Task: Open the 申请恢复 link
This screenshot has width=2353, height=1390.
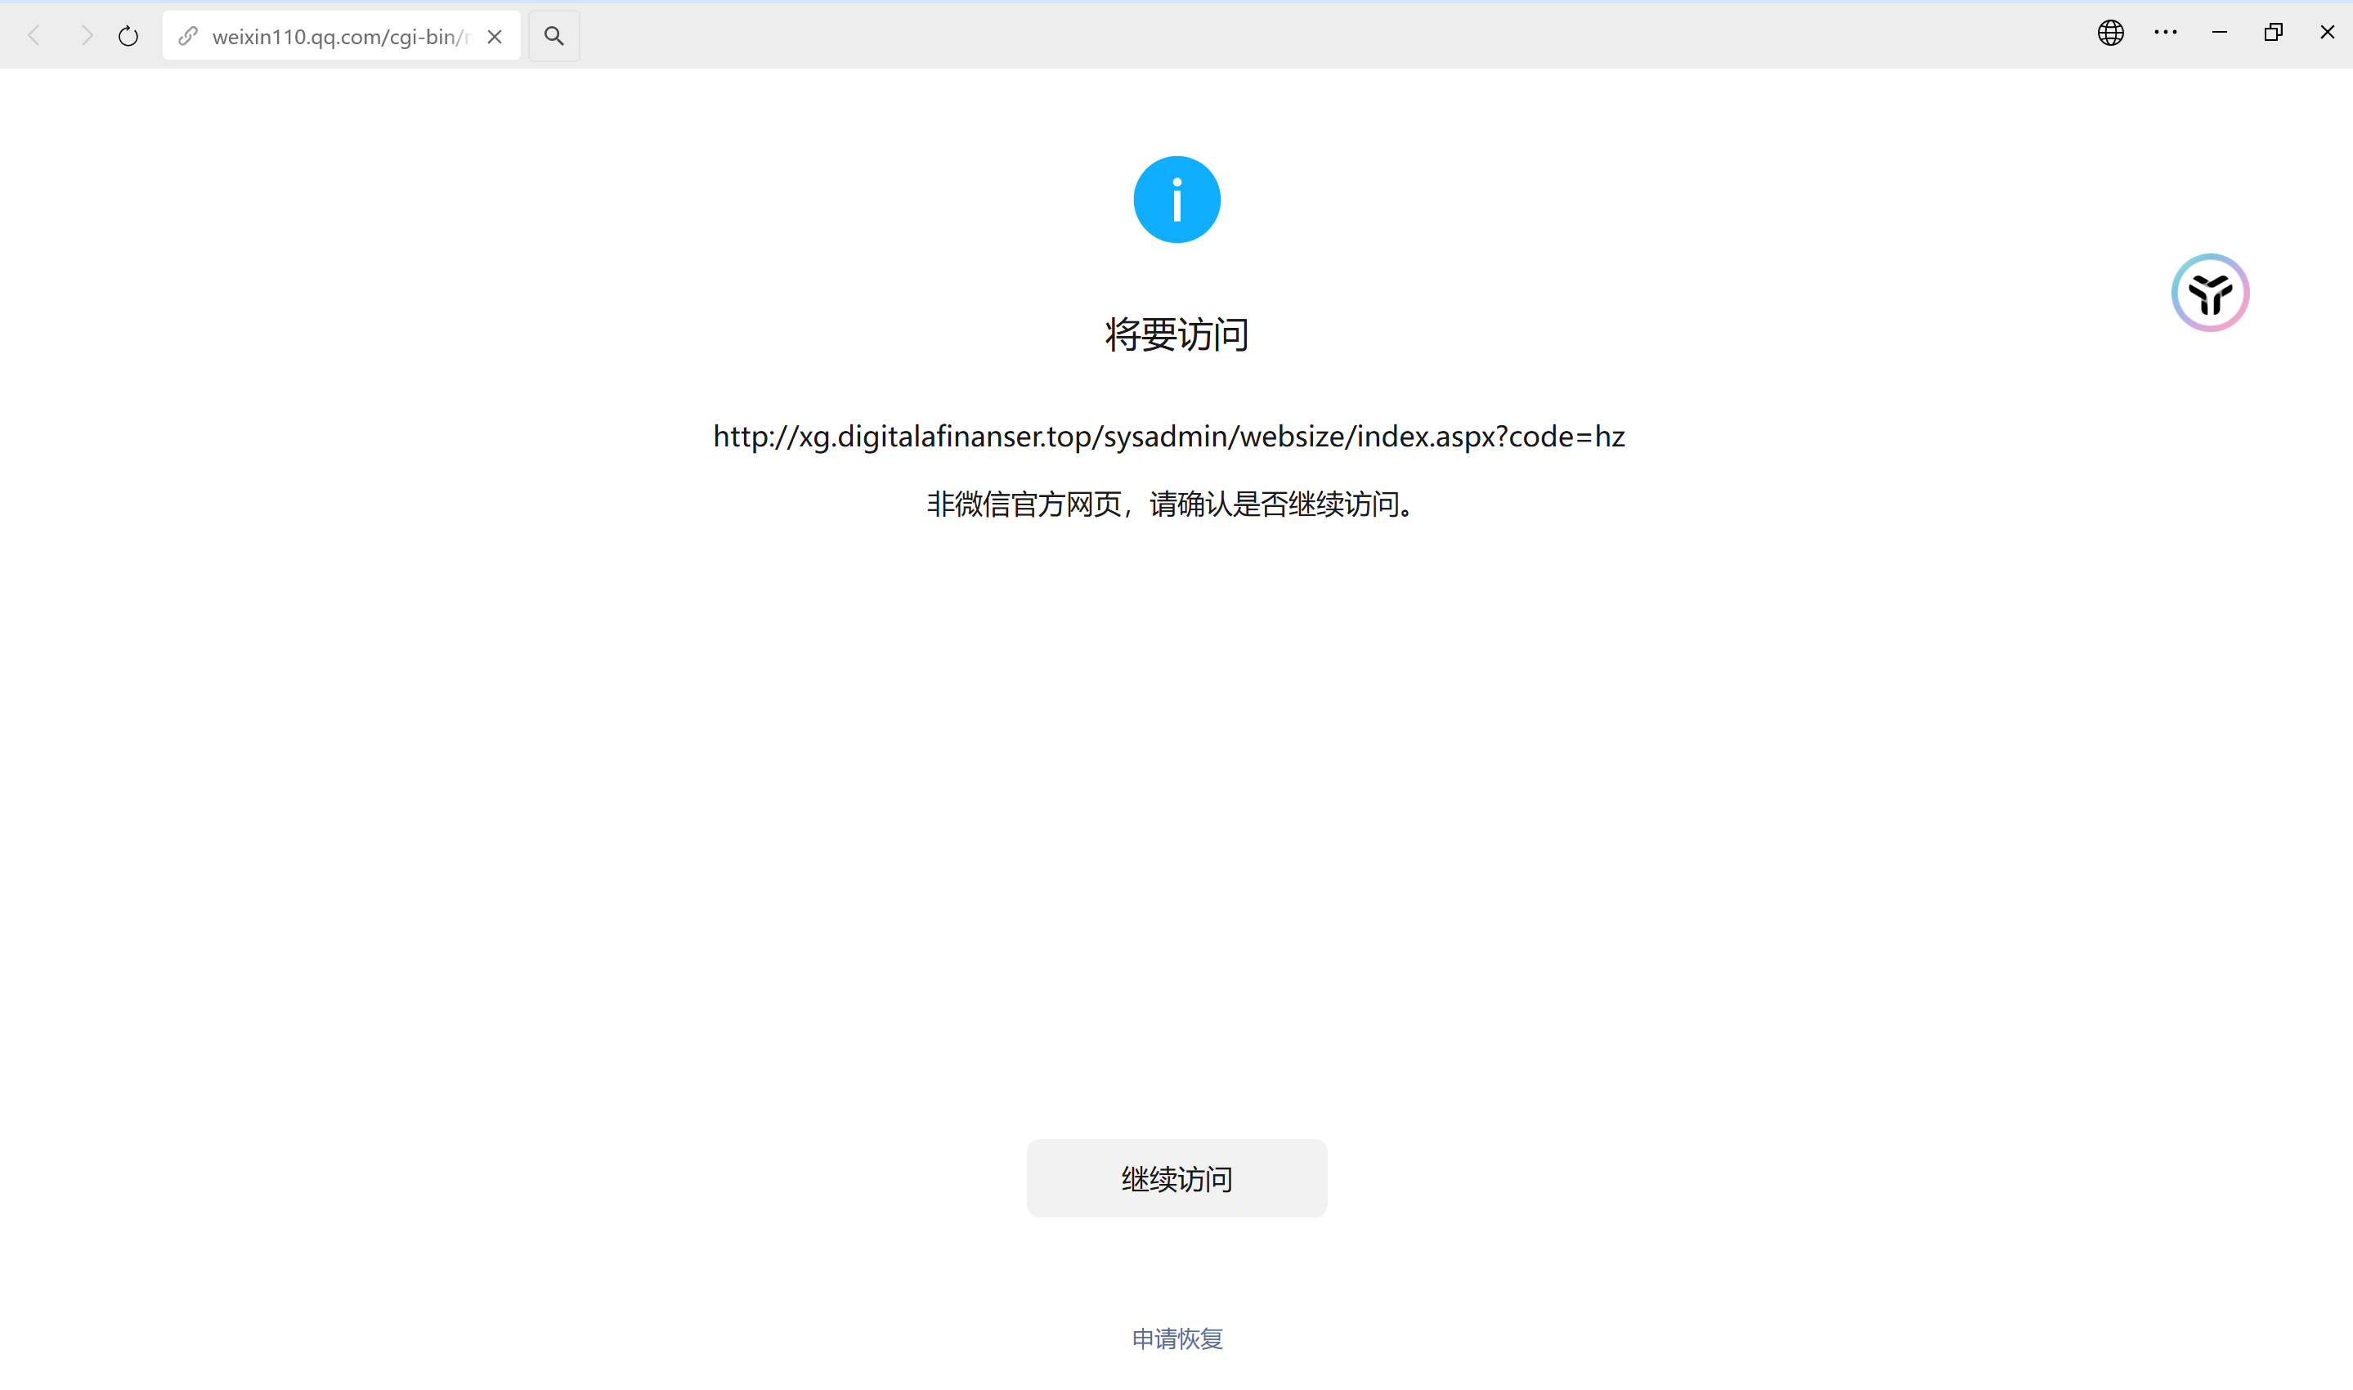Action: pos(1177,1338)
